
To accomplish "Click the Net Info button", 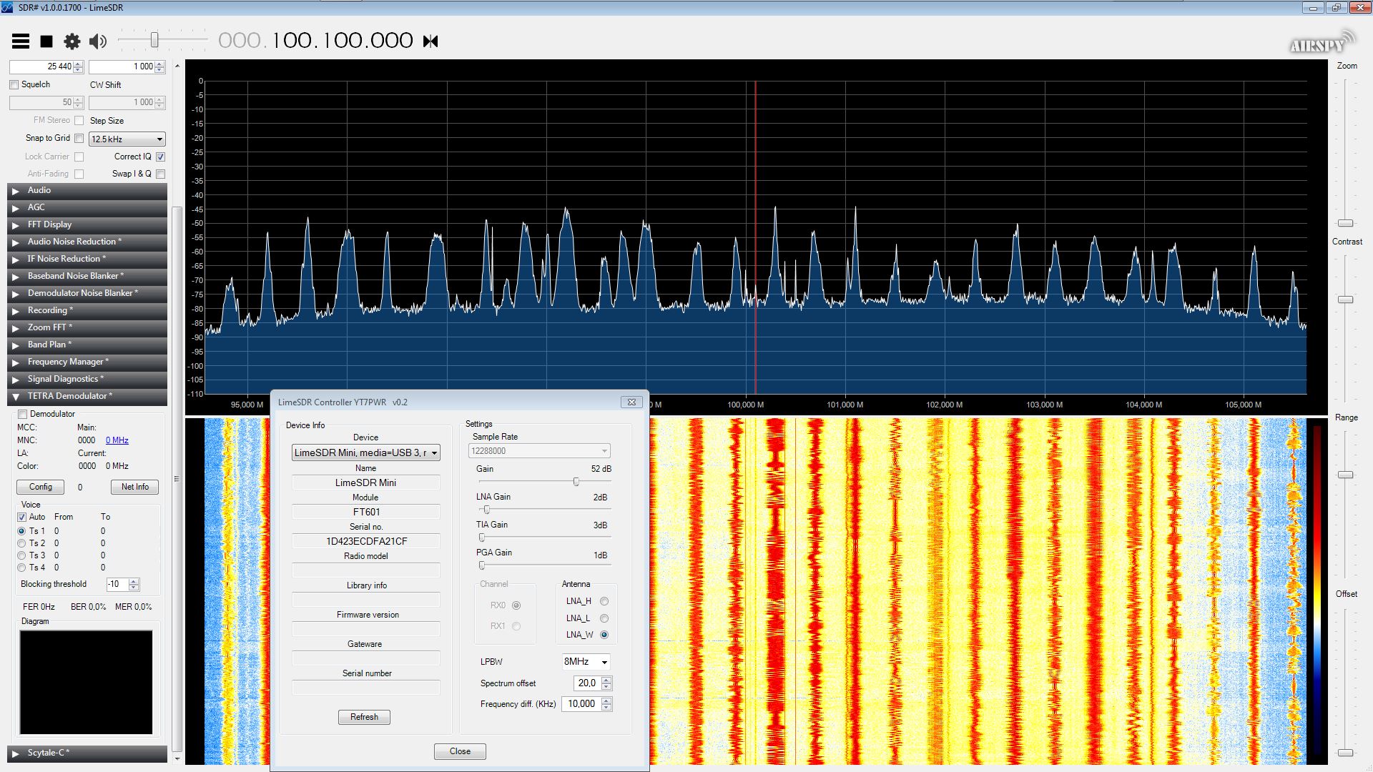I will click(x=134, y=487).
